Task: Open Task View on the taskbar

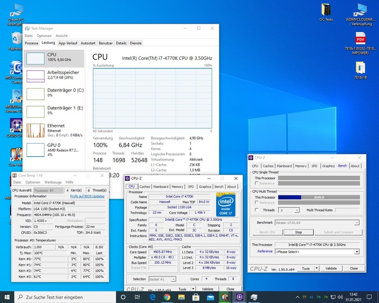Action: [x=137, y=297]
